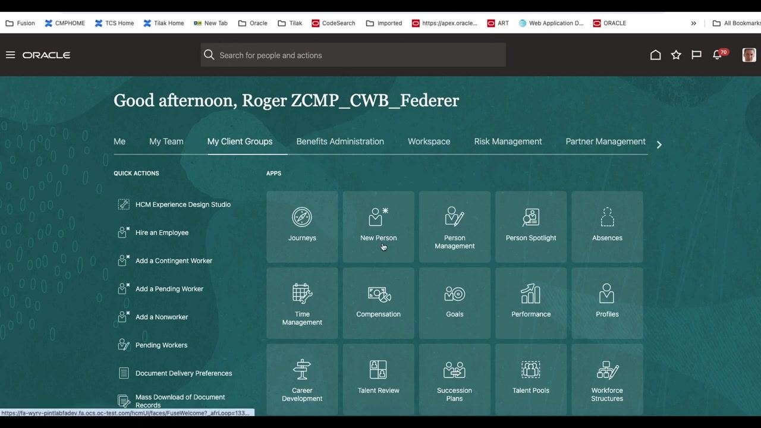761x428 pixels.
Task: Open the New Person app
Action: tap(378, 226)
